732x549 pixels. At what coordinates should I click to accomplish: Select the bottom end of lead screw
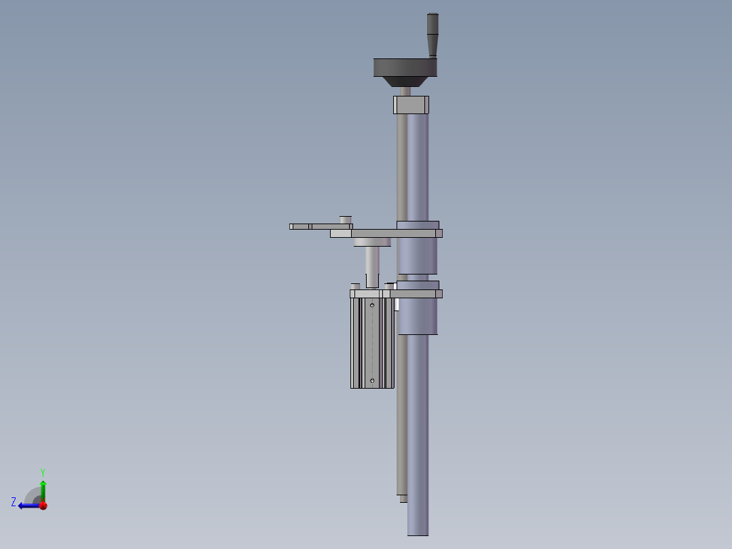point(403,499)
